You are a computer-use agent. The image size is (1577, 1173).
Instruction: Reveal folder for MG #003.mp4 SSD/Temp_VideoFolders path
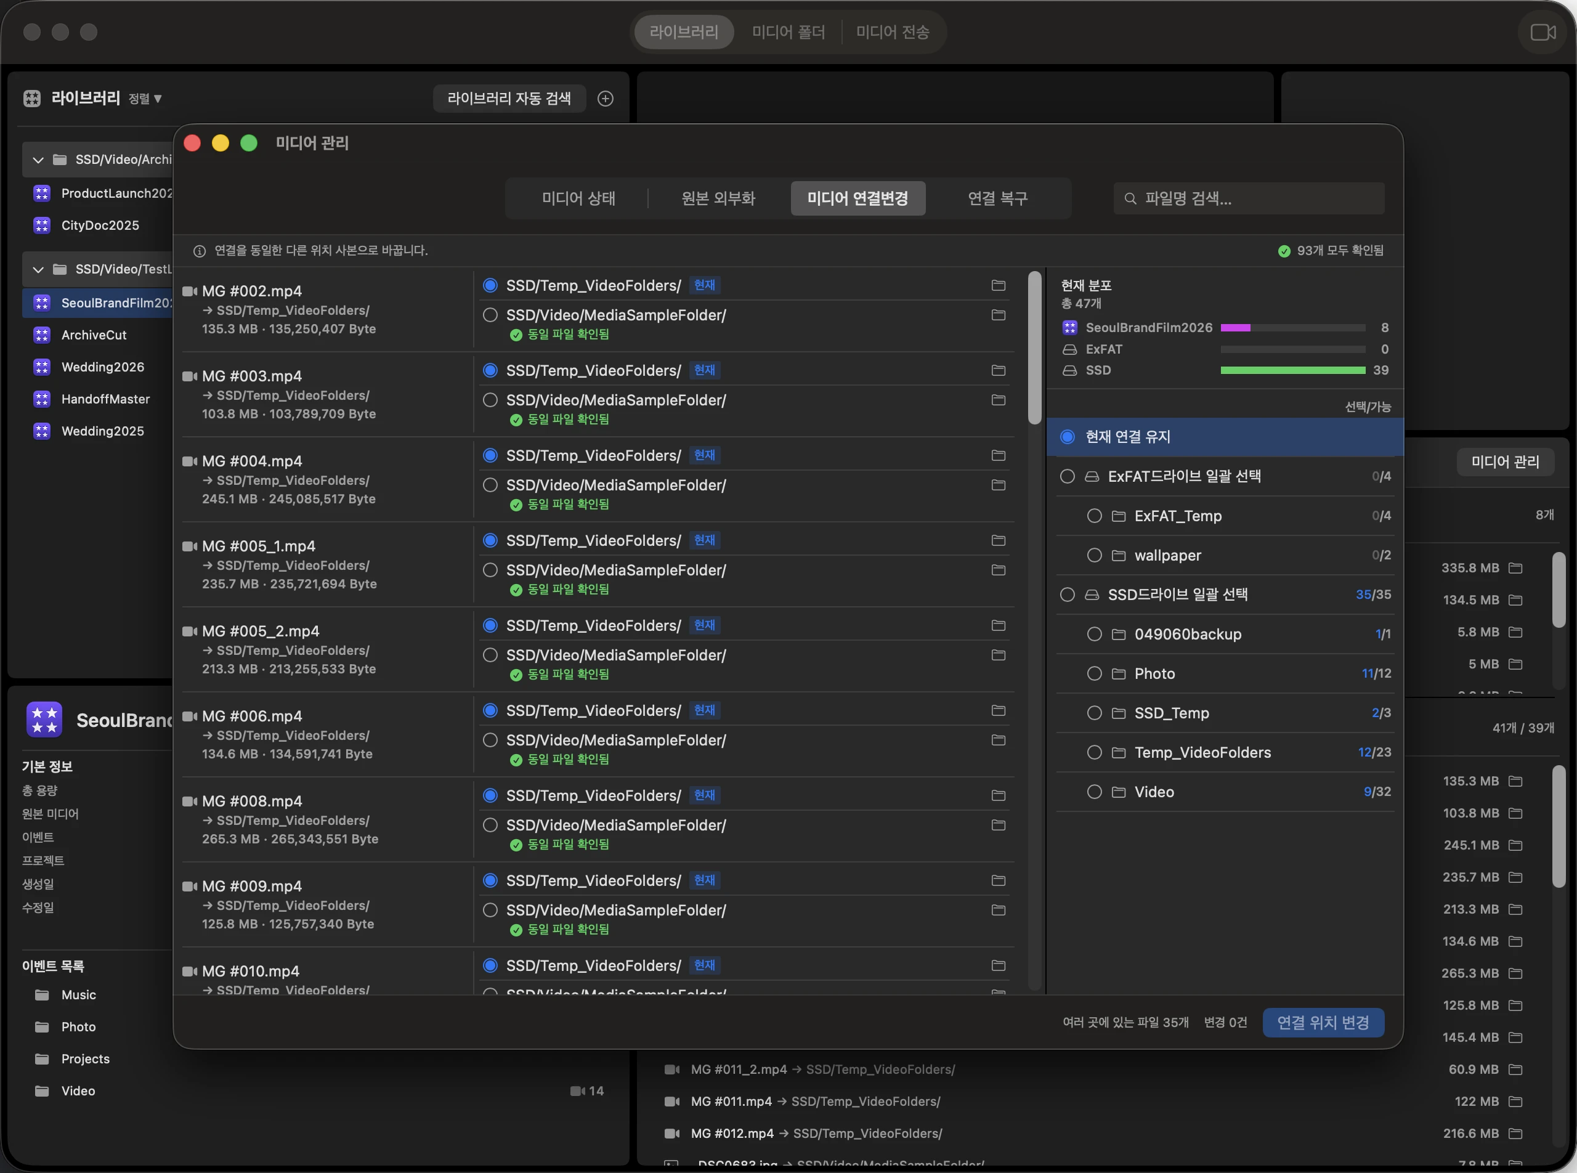[999, 371]
